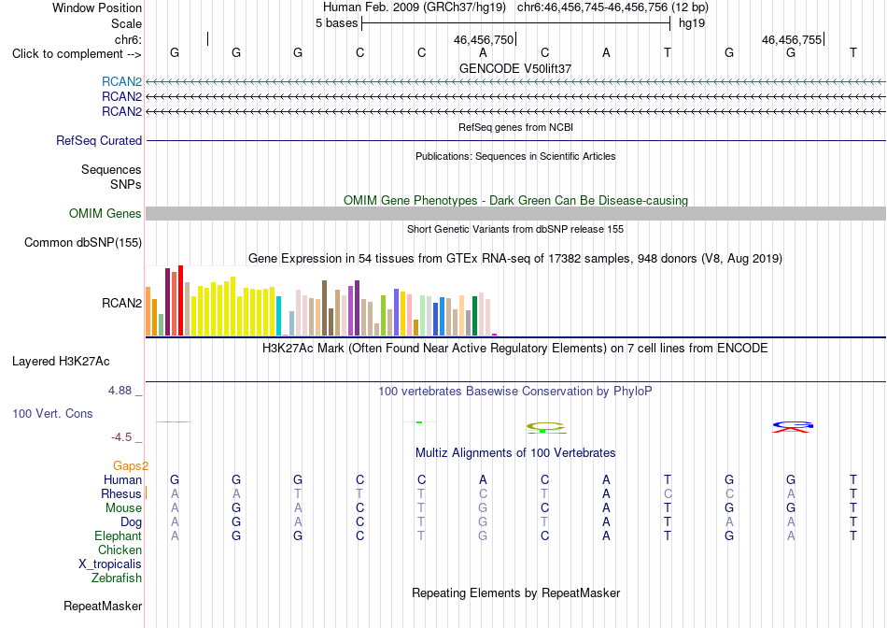Click the Chicken species row label
Viewport: 887px width, 628px height.
tap(120, 549)
